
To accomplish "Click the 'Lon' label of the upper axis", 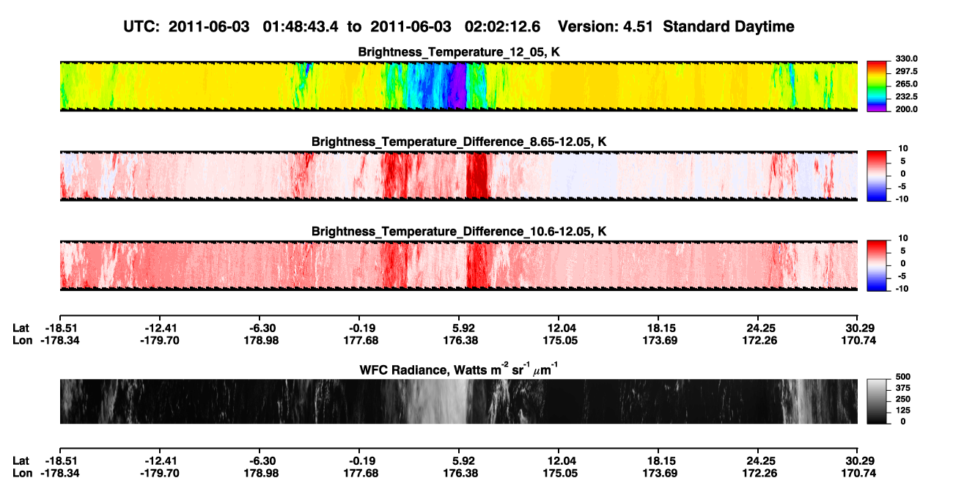I will click(x=22, y=340).
